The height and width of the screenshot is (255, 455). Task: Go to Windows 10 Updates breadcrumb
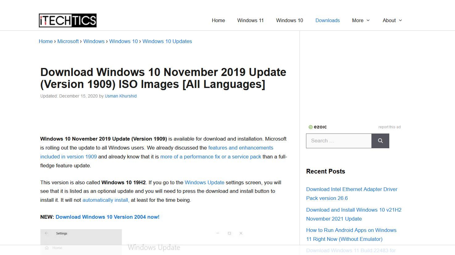[x=167, y=41]
